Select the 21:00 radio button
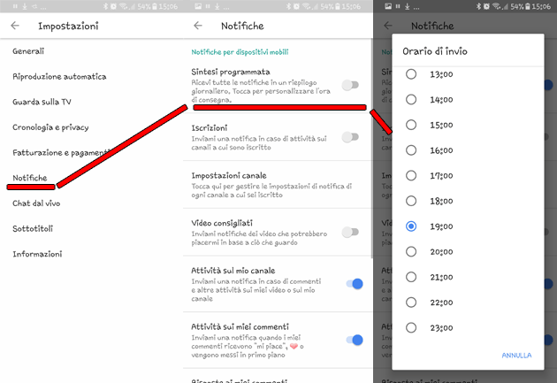 pos(411,278)
